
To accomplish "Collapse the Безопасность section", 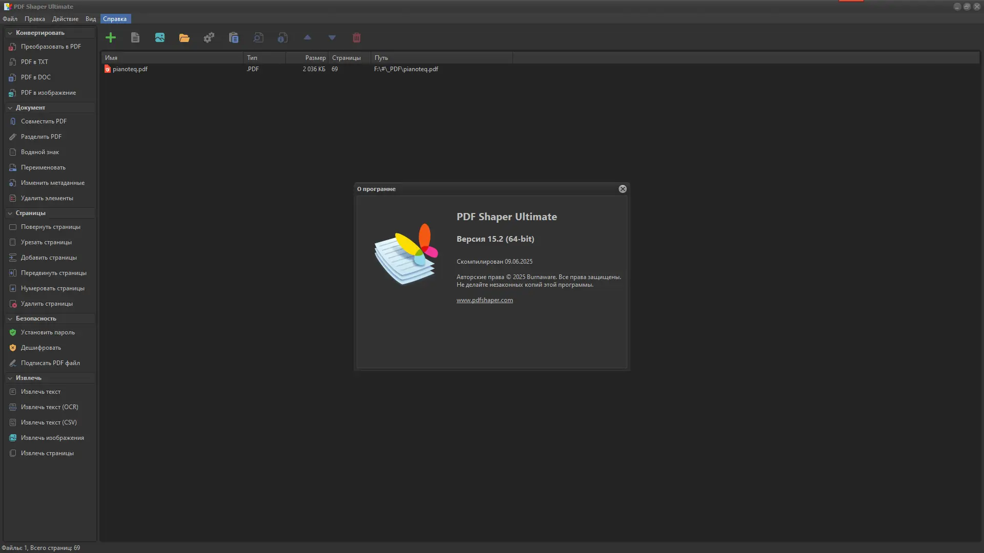I will point(10,318).
